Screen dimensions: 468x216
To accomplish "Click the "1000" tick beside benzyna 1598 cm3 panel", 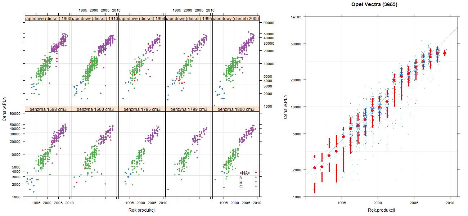I will [16, 197].
